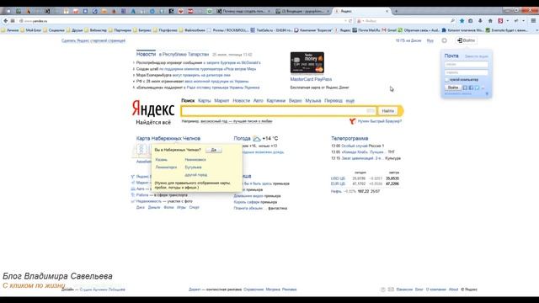The width and height of the screenshot is (539, 303).
Task: Click the Новости heading link
Action: [146, 54]
